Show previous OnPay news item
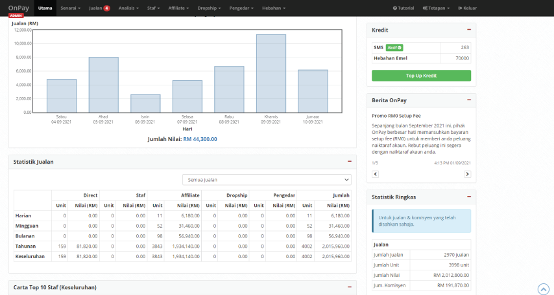The height and width of the screenshot is (295, 554). click(376, 174)
